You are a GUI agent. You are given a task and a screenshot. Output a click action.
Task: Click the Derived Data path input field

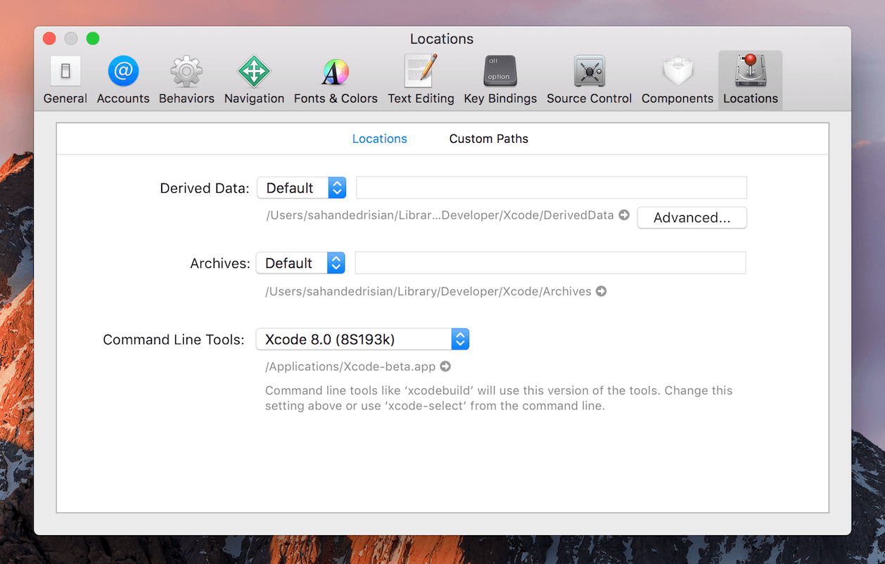551,188
